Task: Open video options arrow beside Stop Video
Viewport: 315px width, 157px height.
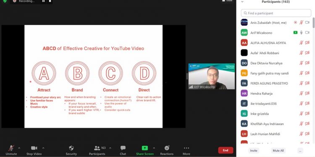Action: tap(43, 148)
